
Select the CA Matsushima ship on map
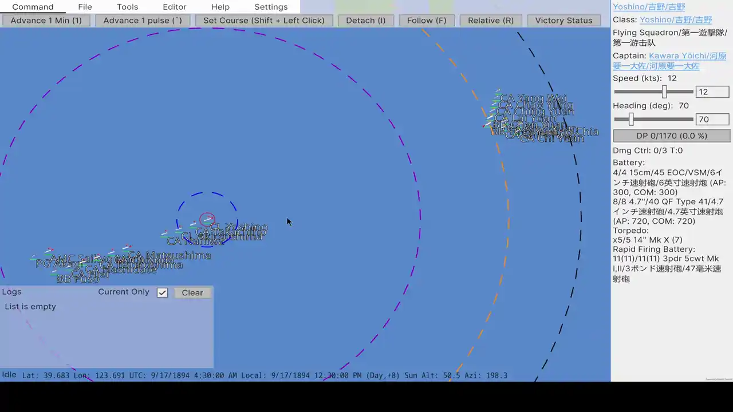click(x=170, y=255)
